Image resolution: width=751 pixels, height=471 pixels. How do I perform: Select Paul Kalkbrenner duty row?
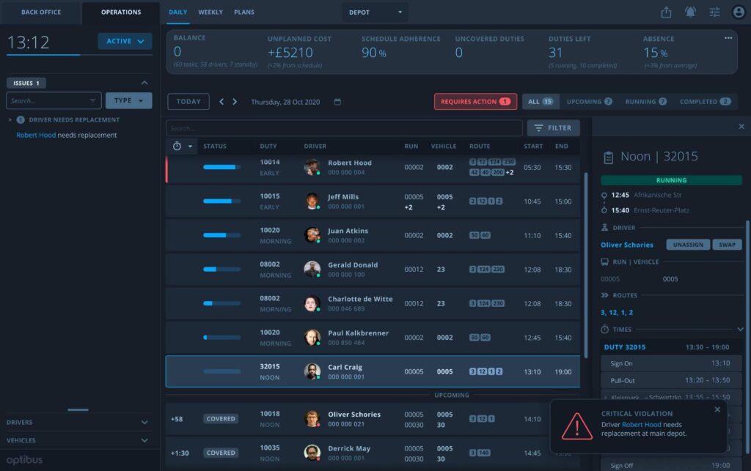coord(373,337)
